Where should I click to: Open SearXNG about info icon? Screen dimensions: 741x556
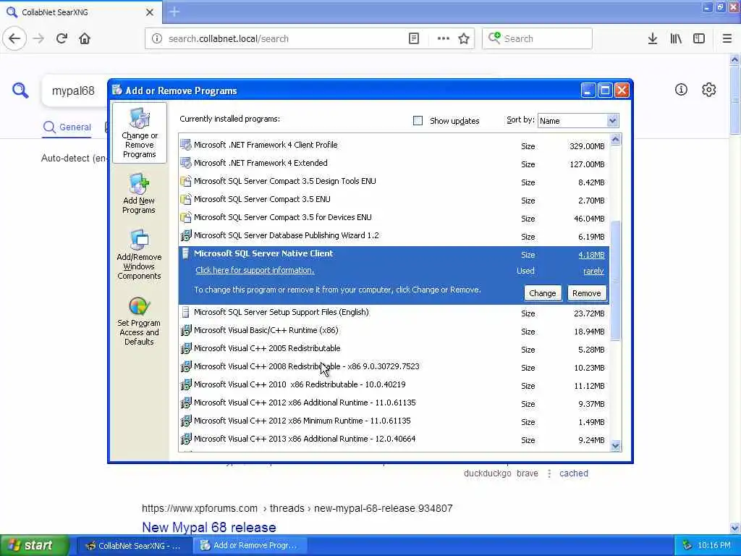[x=681, y=89]
